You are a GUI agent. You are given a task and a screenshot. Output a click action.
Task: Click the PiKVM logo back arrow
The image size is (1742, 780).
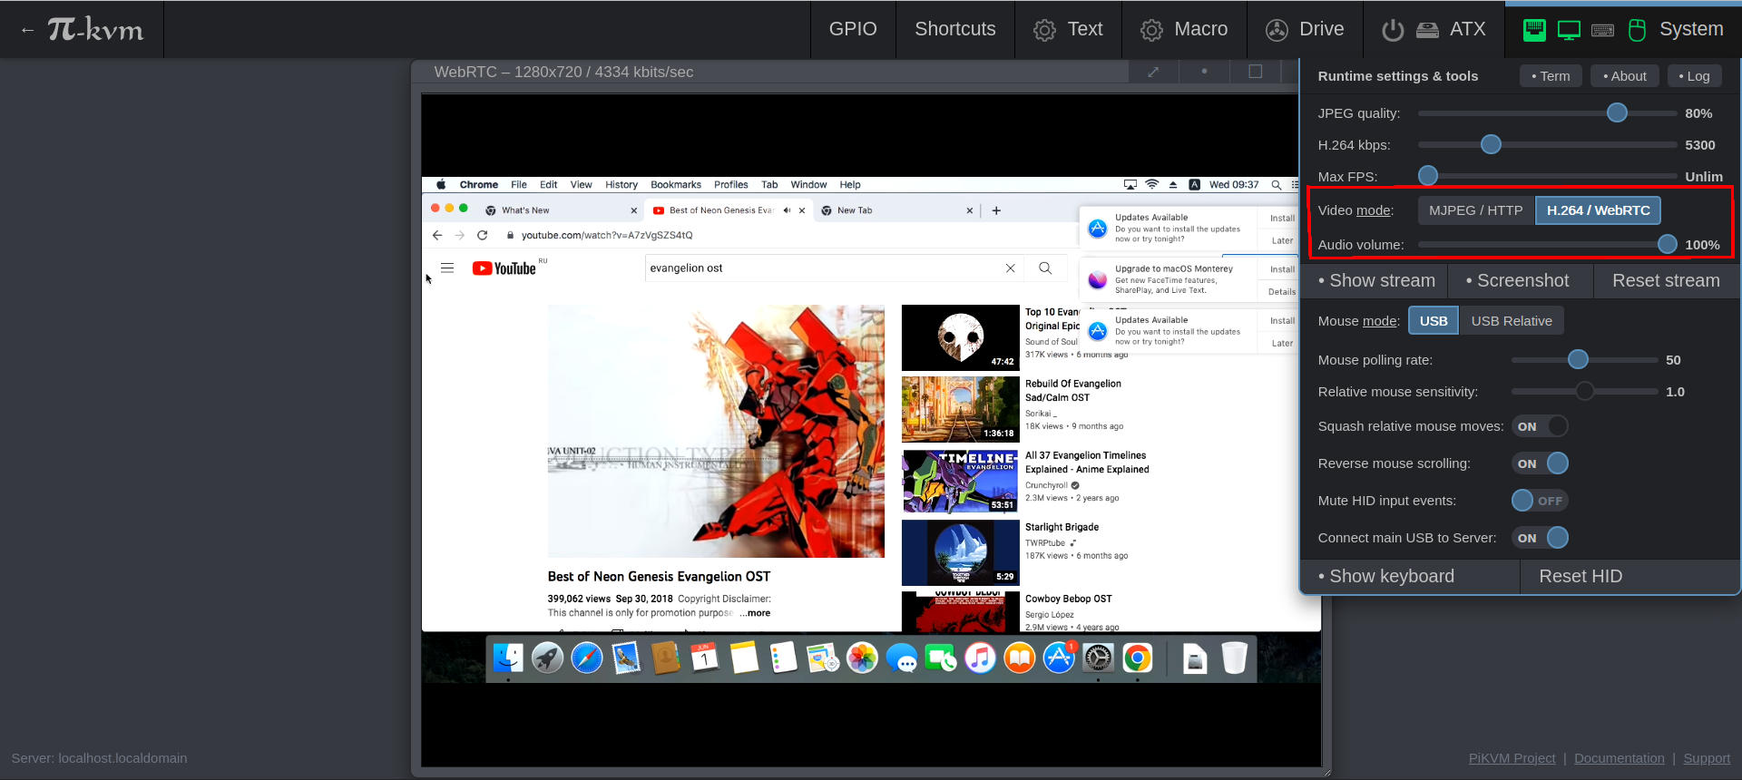pos(27,30)
